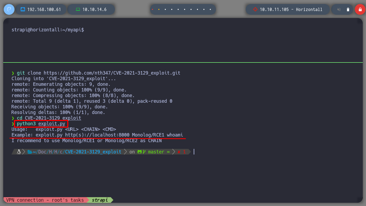Click the git clone github URL
Image resolution: width=366 pixels, height=206 pixels.
pos(112,73)
